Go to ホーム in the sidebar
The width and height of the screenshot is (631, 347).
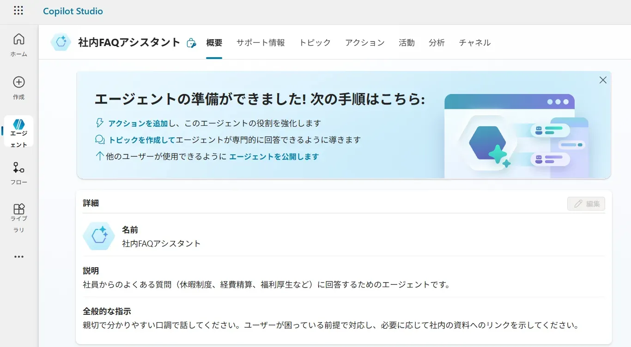[x=19, y=45]
